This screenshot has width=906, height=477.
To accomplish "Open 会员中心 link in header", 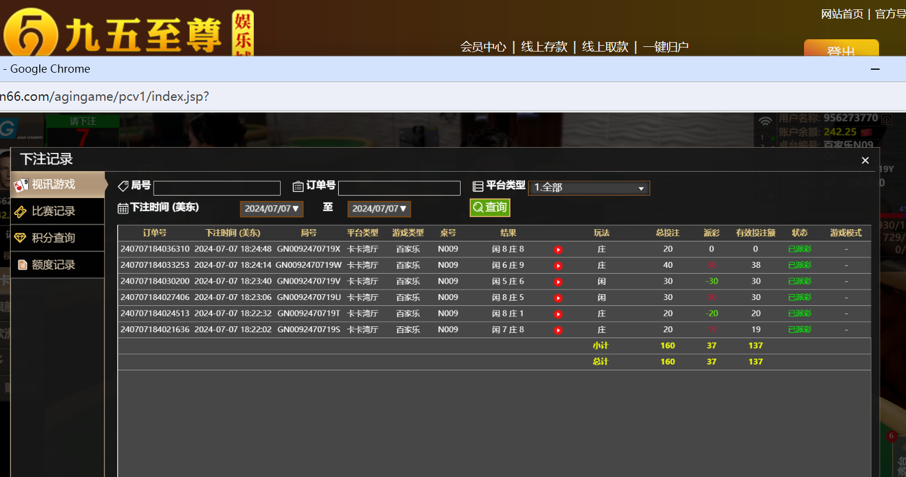I will (483, 47).
